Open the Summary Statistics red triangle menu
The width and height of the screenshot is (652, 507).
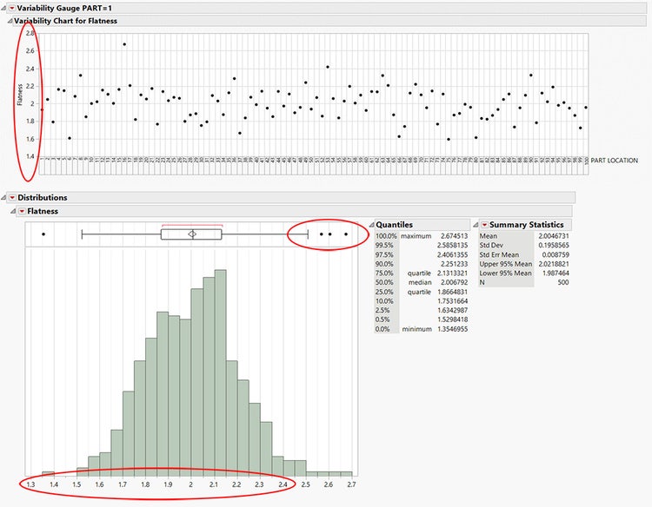click(x=484, y=224)
